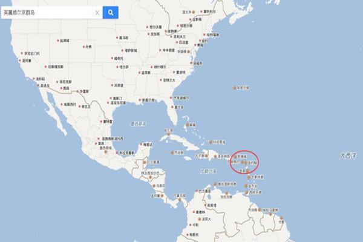
Task: Click the 巴拿马城 capital marker
Action: pyautogui.click(x=180, y=200)
